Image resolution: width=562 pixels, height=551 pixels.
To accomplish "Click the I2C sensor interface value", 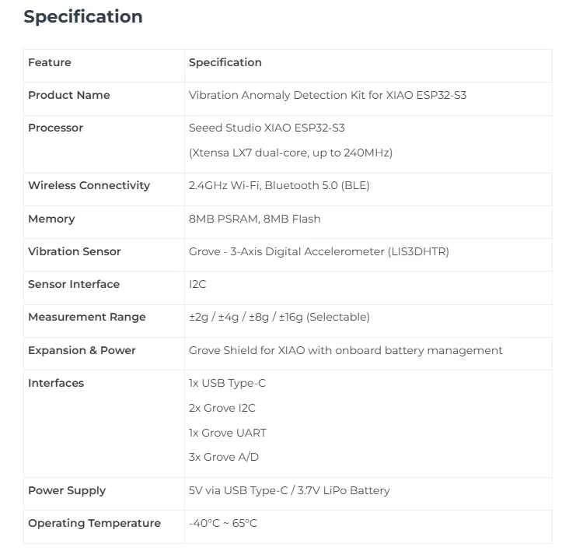I will click(x=197, y=284).
